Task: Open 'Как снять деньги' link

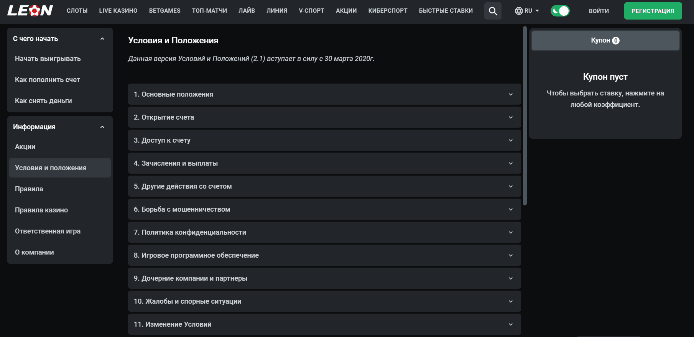Action: coord(60,101)
